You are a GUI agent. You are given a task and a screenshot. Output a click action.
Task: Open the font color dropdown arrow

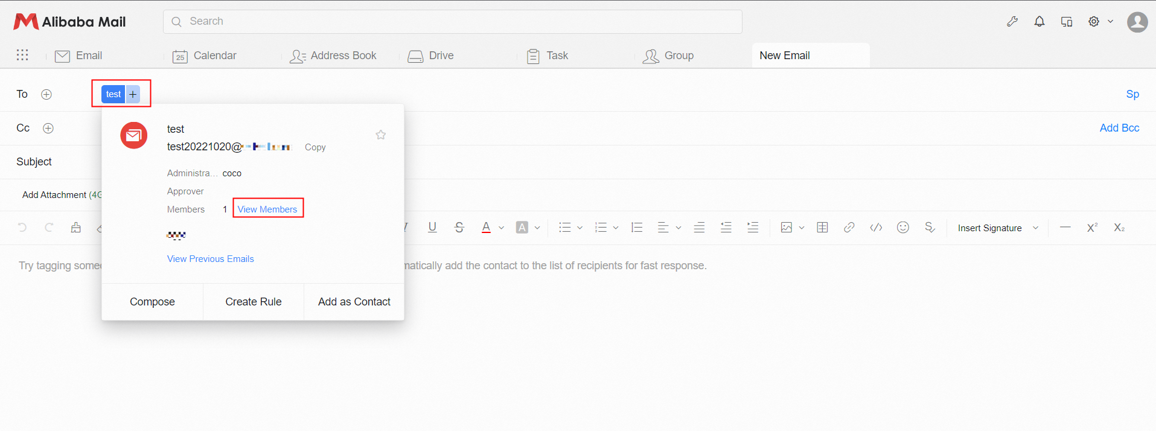point(501,228)
